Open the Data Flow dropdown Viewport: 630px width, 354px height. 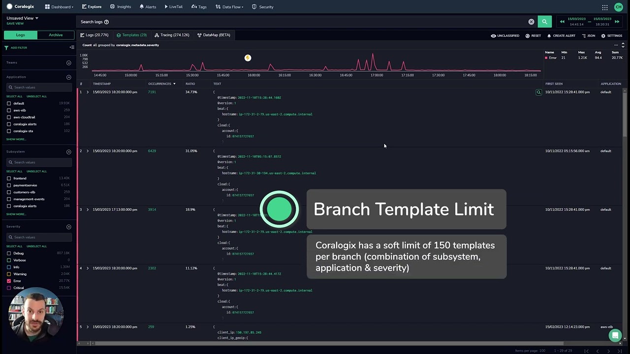229,7
